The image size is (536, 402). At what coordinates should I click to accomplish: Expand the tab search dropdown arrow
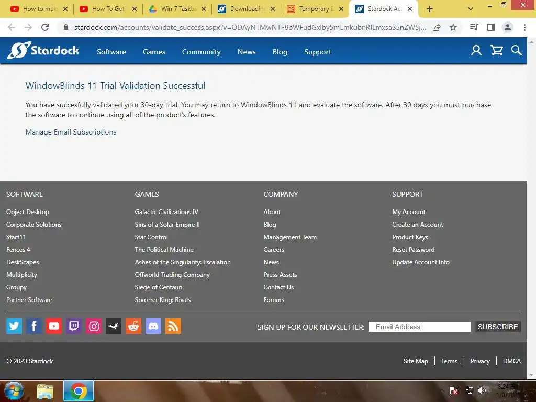[x=471, y=9]
